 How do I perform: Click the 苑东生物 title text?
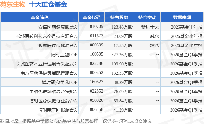(x=13, y=4)
